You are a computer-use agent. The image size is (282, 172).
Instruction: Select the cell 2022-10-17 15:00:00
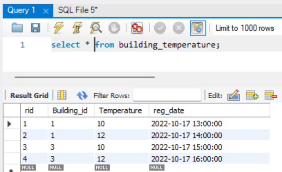[x=210, y=147]
